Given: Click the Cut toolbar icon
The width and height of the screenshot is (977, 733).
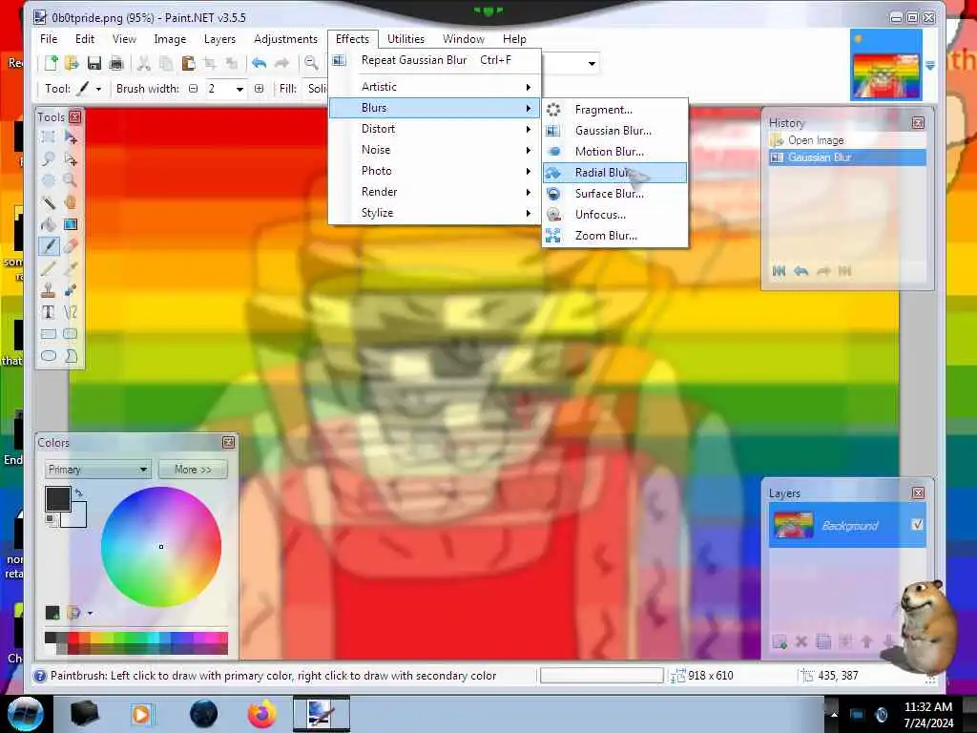Looking at the screenshot, I should 143,63.
